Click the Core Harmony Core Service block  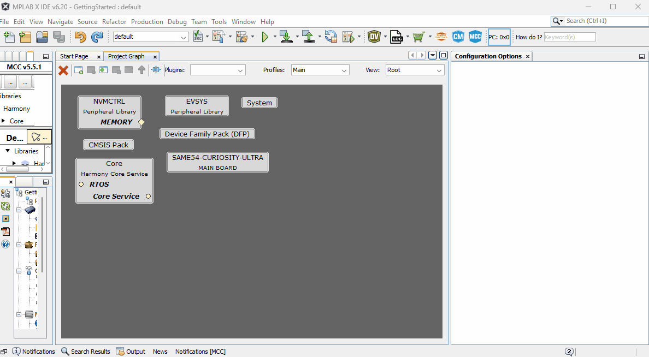(114, 180)
